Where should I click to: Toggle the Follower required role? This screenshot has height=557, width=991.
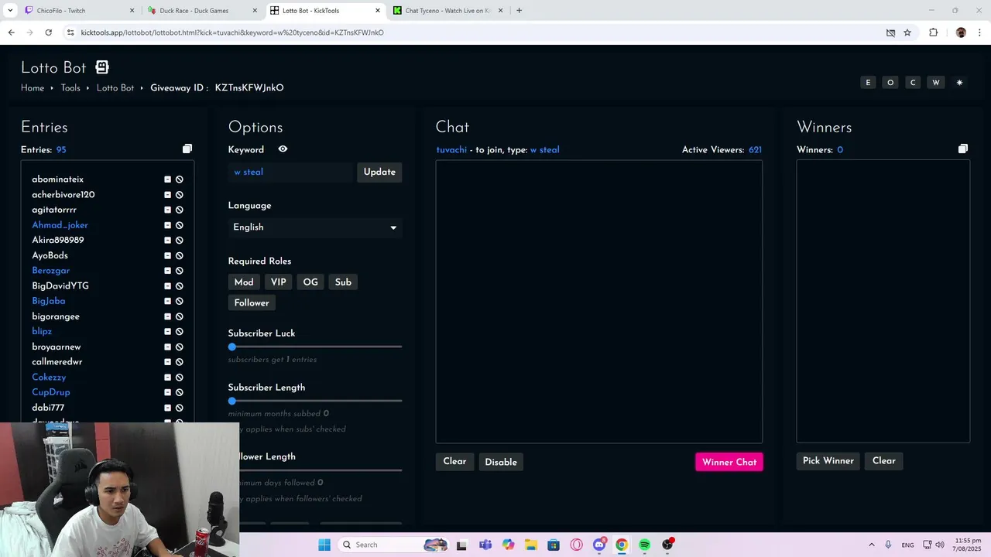coord(252,303)
